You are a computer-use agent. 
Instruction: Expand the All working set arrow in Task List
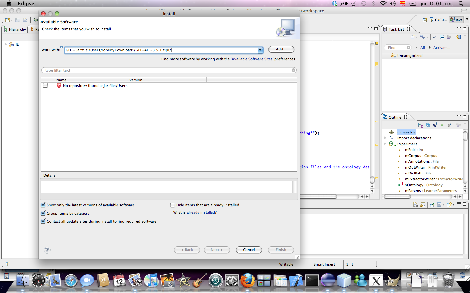coord(416,48)
